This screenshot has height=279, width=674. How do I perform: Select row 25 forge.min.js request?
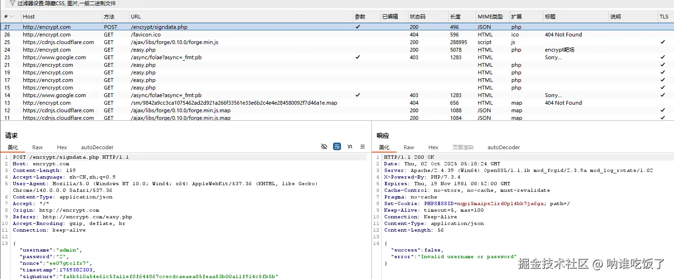(337, 42)
